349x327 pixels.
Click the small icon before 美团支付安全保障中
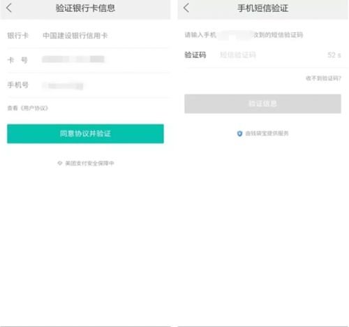[x=60, y=163]
